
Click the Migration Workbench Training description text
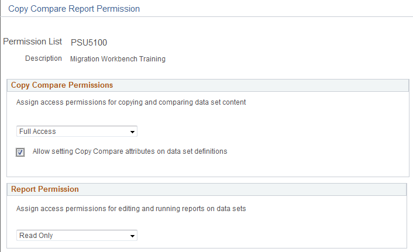[x=118, y=58]
